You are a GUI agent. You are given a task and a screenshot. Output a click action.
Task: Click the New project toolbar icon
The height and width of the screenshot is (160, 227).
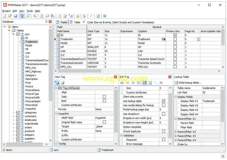[x=4, y=16]
